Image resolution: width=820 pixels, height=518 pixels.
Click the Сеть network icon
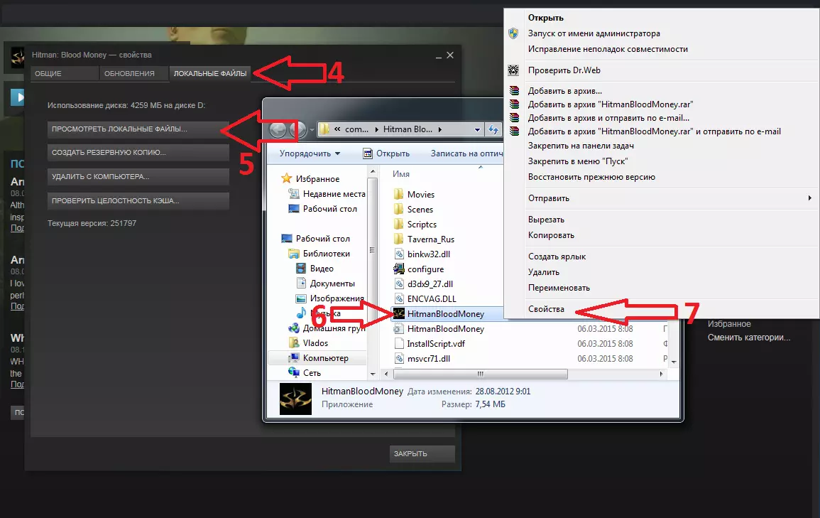tap(293, 372)
